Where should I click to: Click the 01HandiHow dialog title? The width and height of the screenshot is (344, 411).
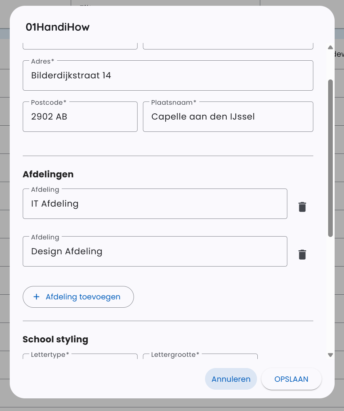point(58,27)
